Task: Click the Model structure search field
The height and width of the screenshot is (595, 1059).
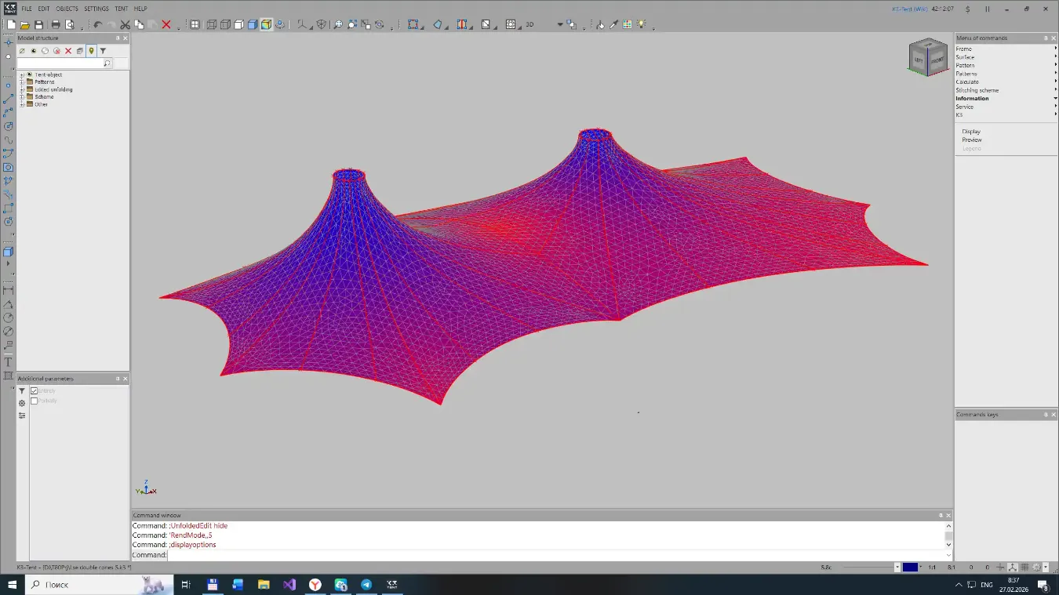Action: [60, 63]
